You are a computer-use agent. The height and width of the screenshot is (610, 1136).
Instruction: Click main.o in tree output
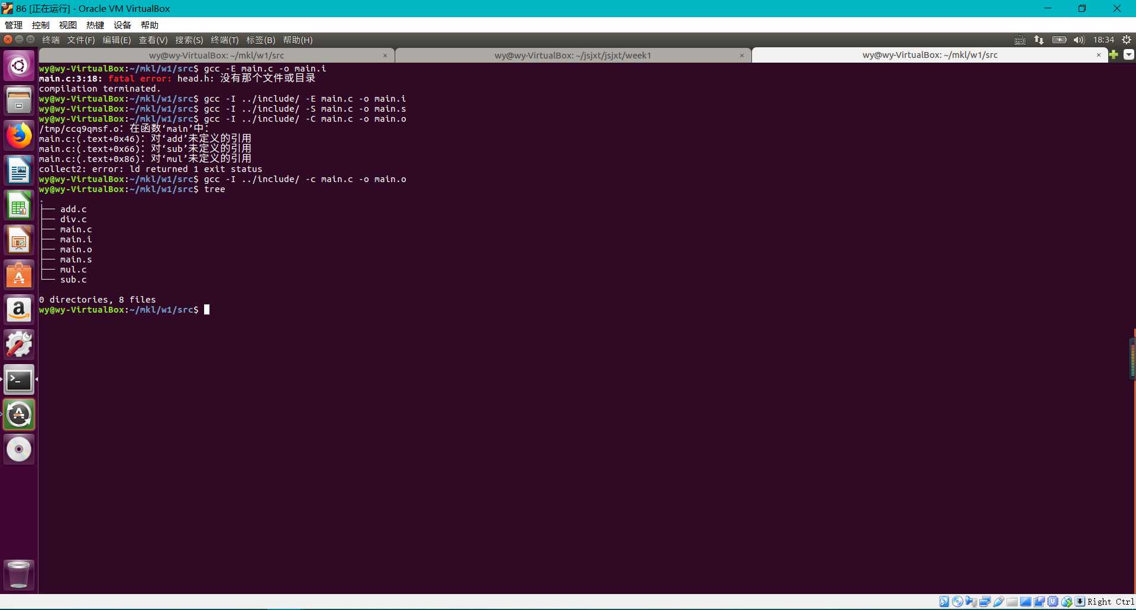(76, 249)
